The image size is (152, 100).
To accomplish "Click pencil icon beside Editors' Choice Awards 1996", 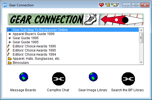I will tap(9, 46).
